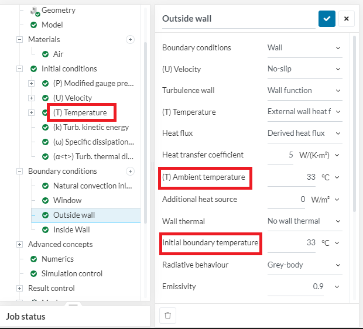This screenshot has height=329, width=363.
Task: Confirm Outside wall settings with checkmark button
Action: (x=327, y=18)
